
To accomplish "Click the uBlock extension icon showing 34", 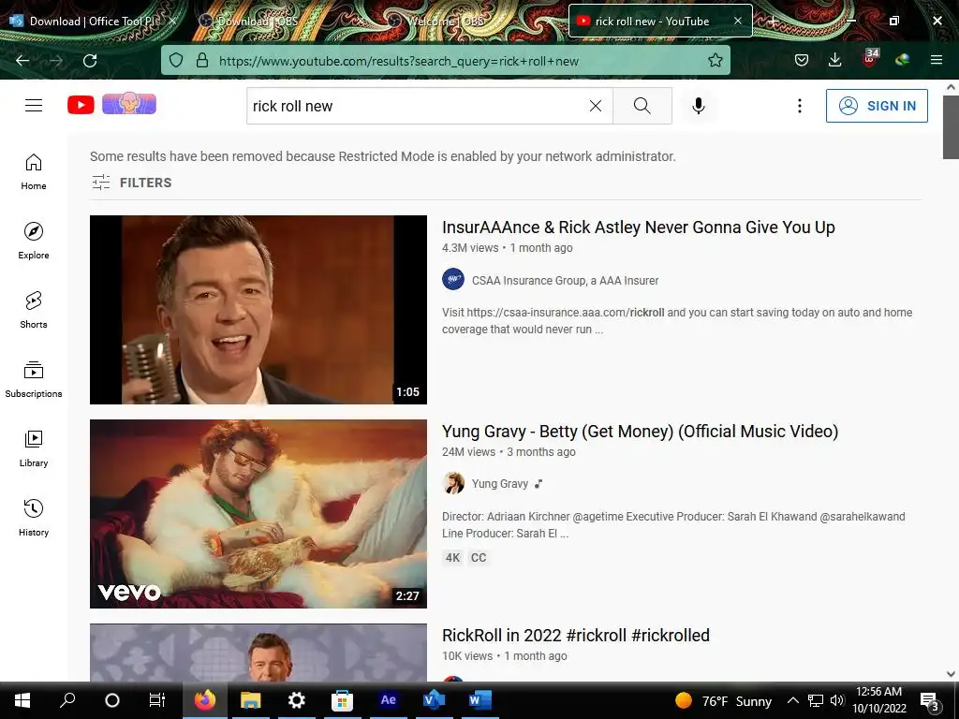I will [870, 58].
